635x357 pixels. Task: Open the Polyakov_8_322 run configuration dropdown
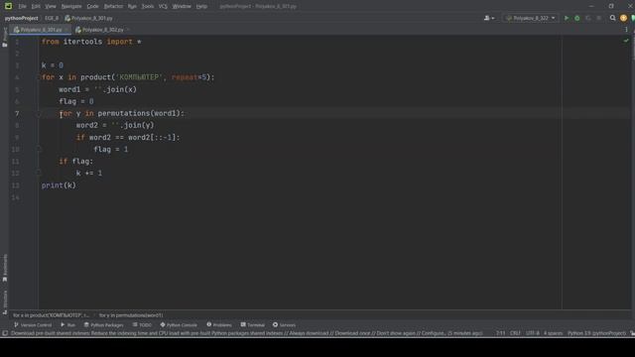point(531,18)
